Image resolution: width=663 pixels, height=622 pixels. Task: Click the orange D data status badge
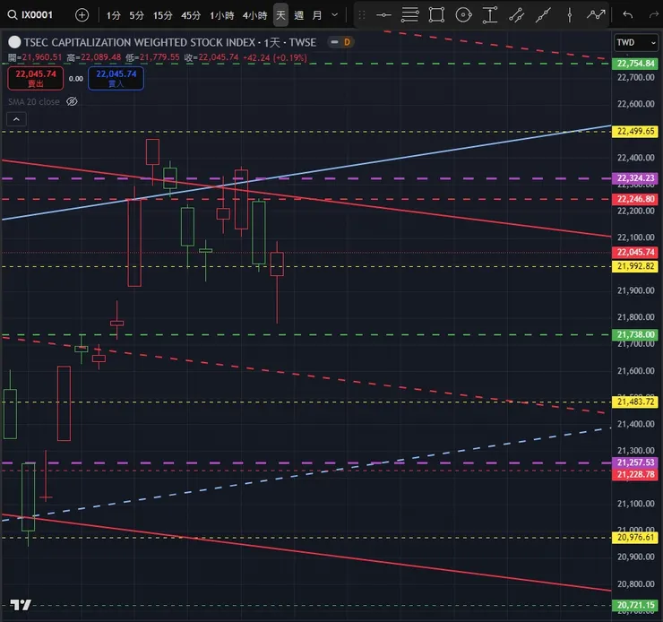click(x=347, y=42)
